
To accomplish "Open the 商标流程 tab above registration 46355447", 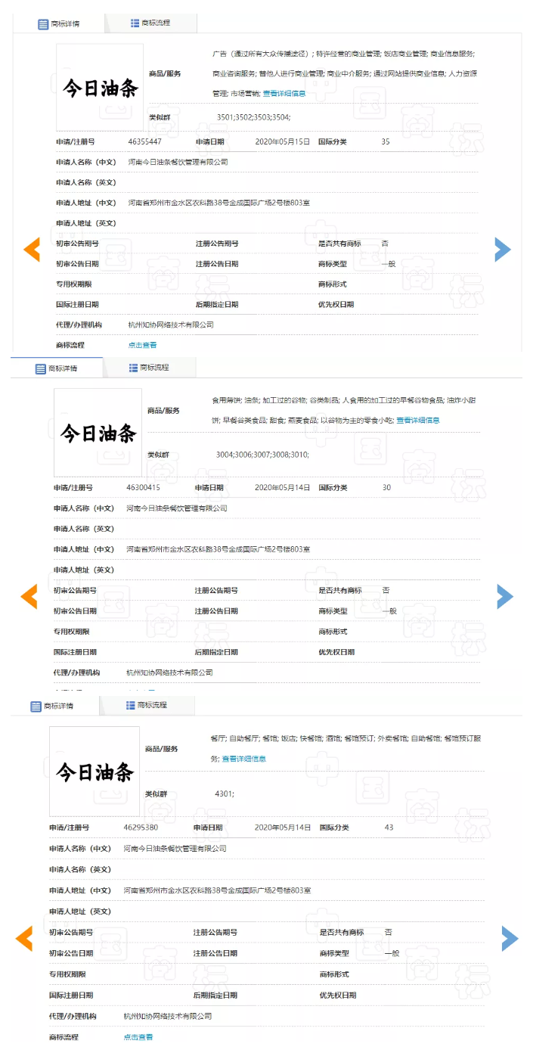I will click(150, 23).
